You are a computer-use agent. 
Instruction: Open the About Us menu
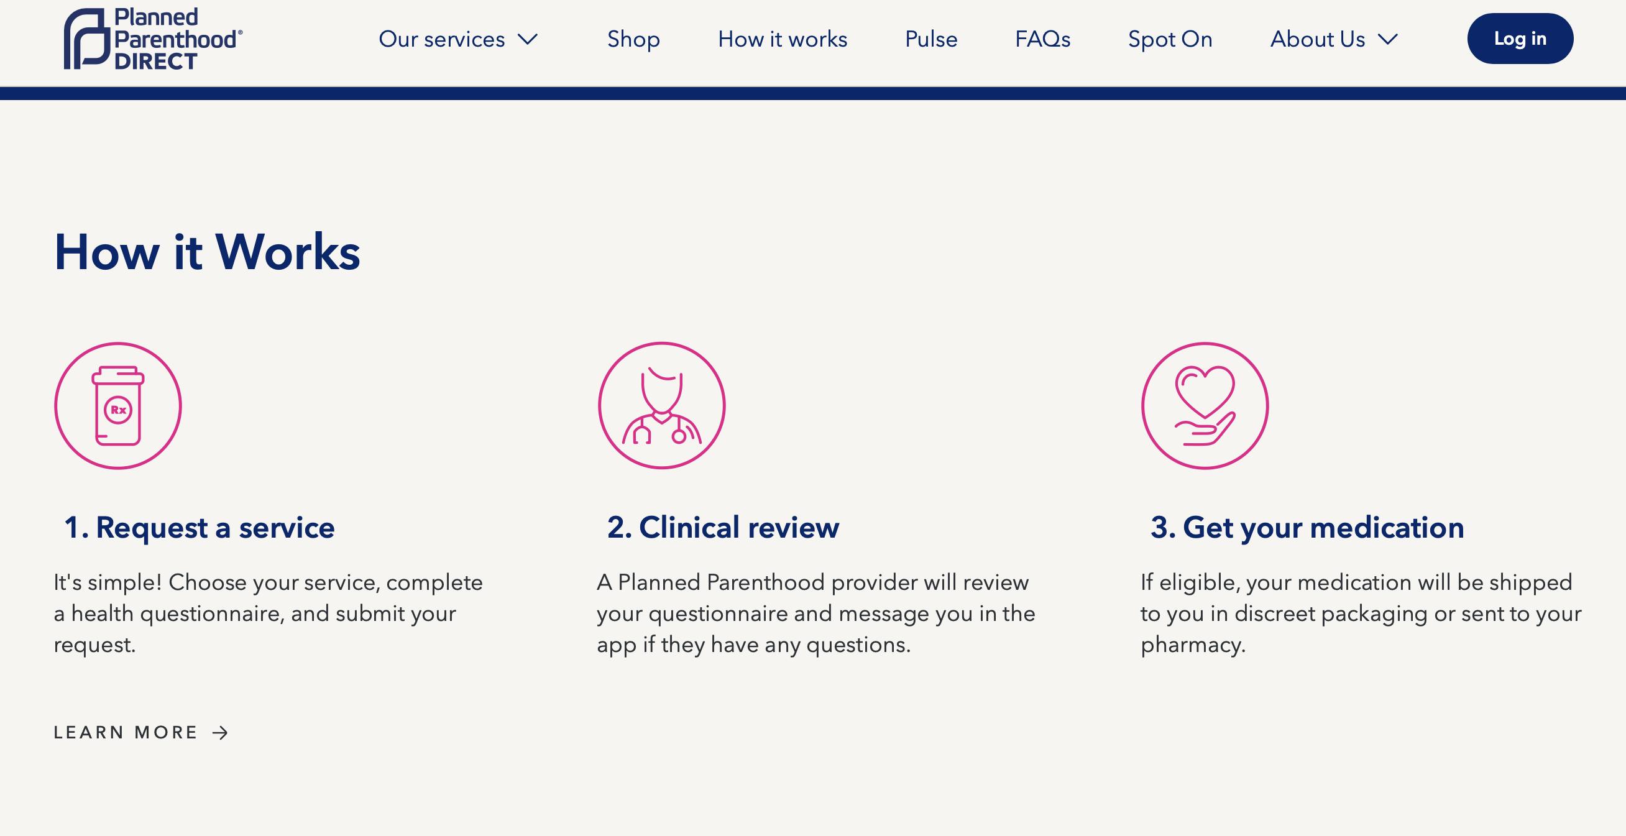1334,39
